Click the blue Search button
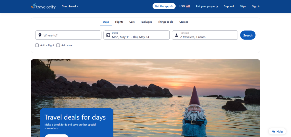The image size is (291, 137). [248, 35]
